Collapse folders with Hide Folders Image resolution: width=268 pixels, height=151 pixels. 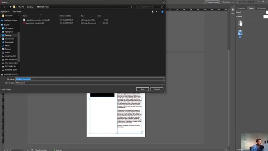point(6,89)
